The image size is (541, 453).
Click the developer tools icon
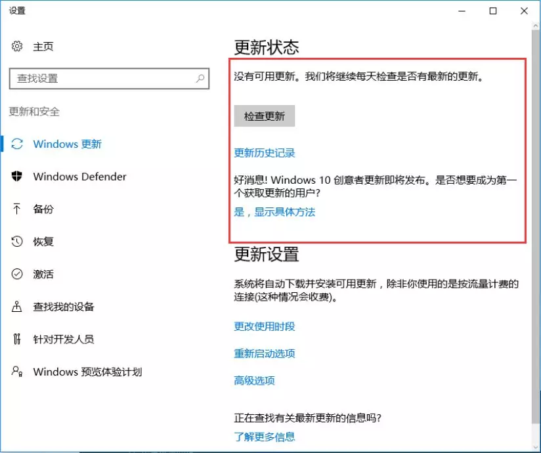pyautogui.click(x=18, y=339)
